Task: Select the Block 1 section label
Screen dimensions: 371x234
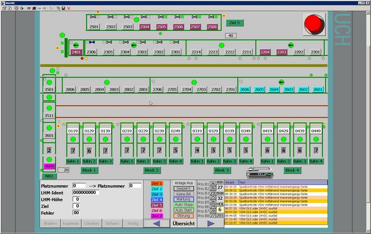Action: click(89, 170)
